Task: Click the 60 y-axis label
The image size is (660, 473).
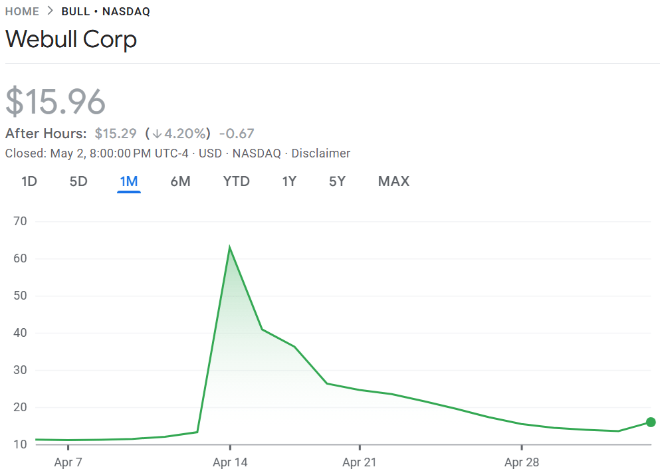Action: 20,258
